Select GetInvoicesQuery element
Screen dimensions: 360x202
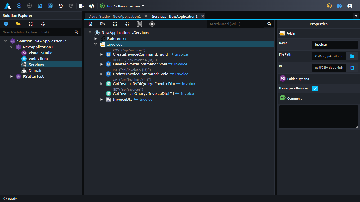pyautogui.click(x=143, y=93)
